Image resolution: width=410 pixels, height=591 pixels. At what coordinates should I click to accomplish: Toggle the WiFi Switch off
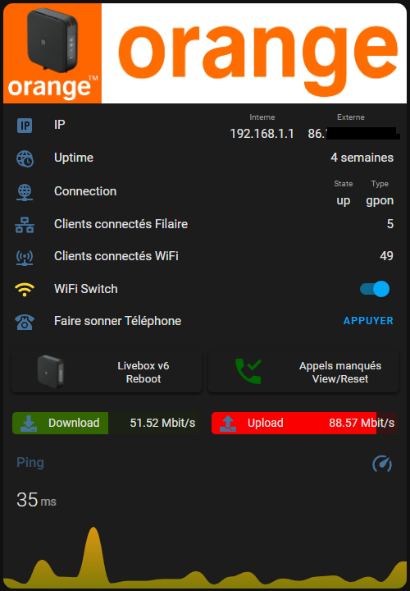point(375,289)
